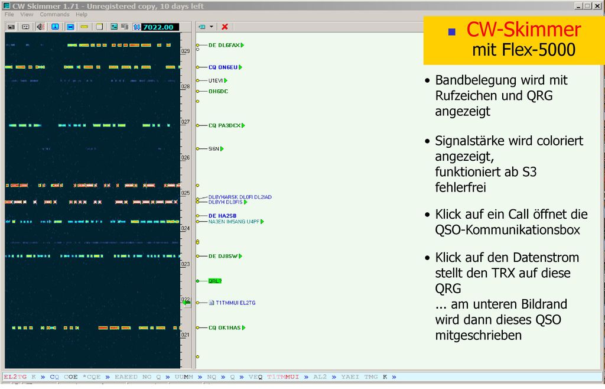Select the CQ OK1HAS callsign
This screenshot has width=605, height=389.
tap(225, 328)
